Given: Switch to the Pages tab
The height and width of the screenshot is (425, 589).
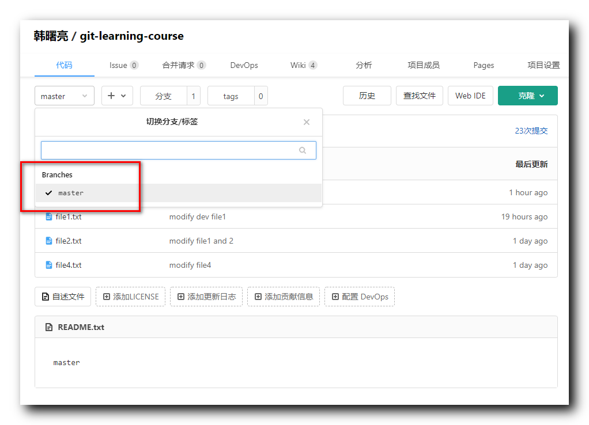Looking at the screenshot, I should pos(484,65).
